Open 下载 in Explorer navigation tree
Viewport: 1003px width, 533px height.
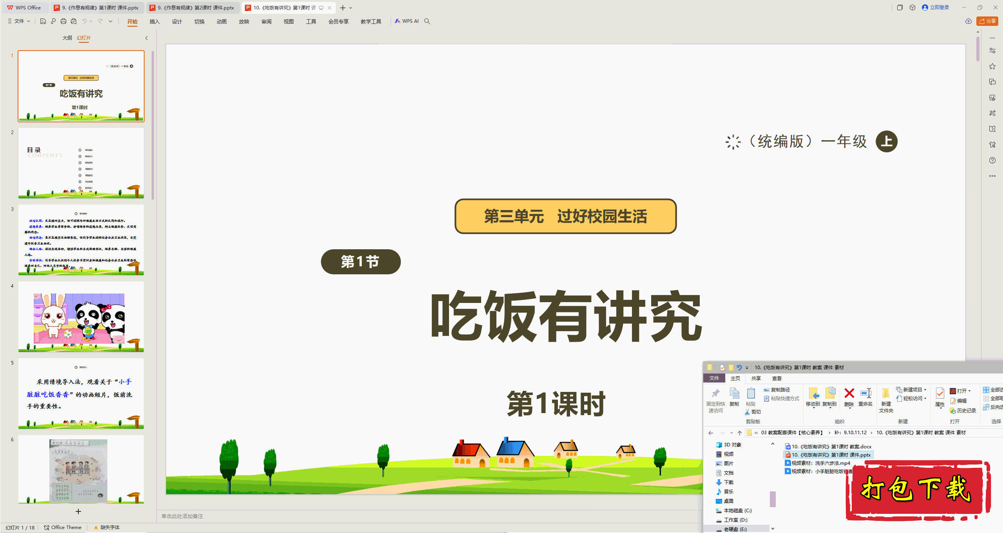tap(725, 482)
